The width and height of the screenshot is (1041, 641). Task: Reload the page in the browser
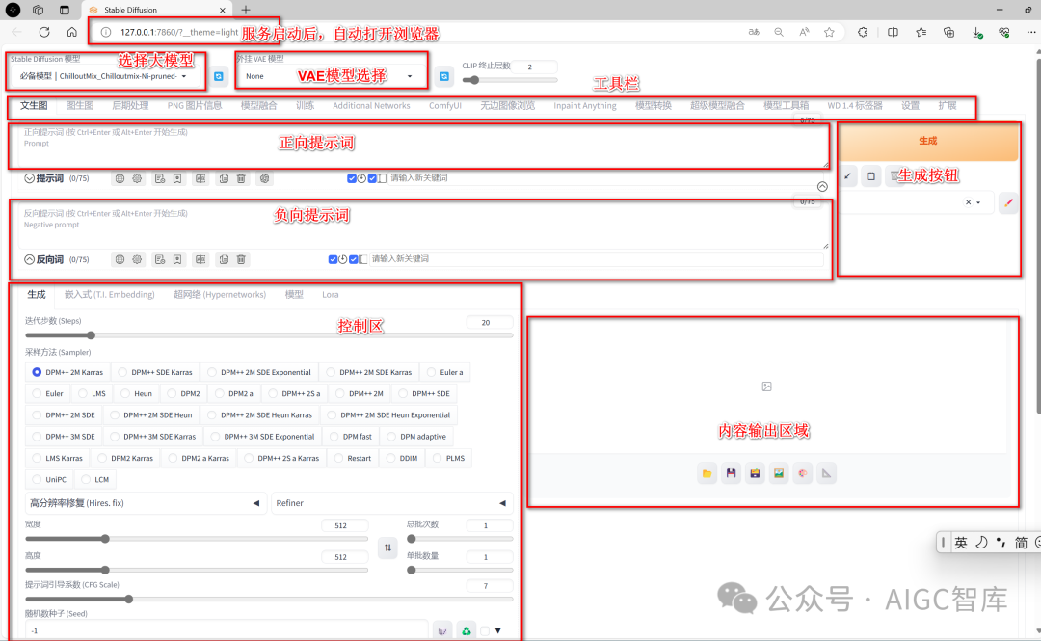click(44, 32)
